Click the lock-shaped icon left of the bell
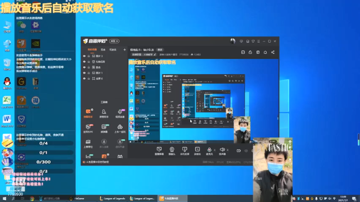The image size is (360, 202). (250, 52)
